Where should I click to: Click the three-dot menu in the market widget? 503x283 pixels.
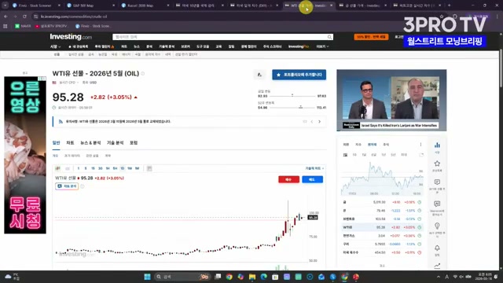click(x=421, y=145)
